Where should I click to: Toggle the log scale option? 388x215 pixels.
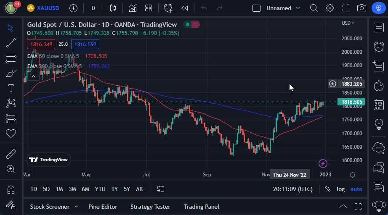341,189
